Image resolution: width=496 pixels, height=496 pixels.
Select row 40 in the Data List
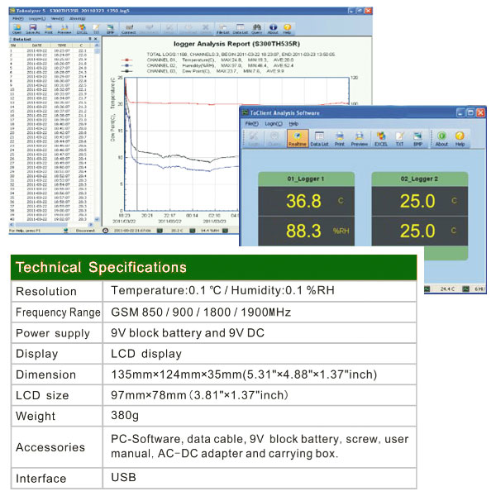51,219
